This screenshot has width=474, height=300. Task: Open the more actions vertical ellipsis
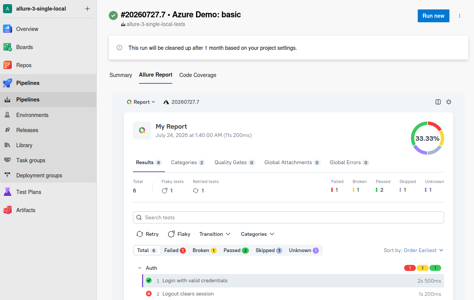tap(460, 16)
